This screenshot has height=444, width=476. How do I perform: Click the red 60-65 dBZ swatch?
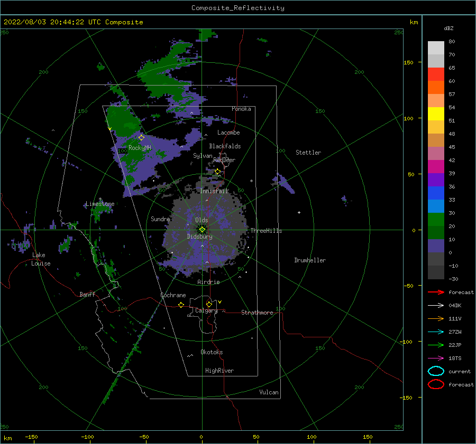point(436,74)
